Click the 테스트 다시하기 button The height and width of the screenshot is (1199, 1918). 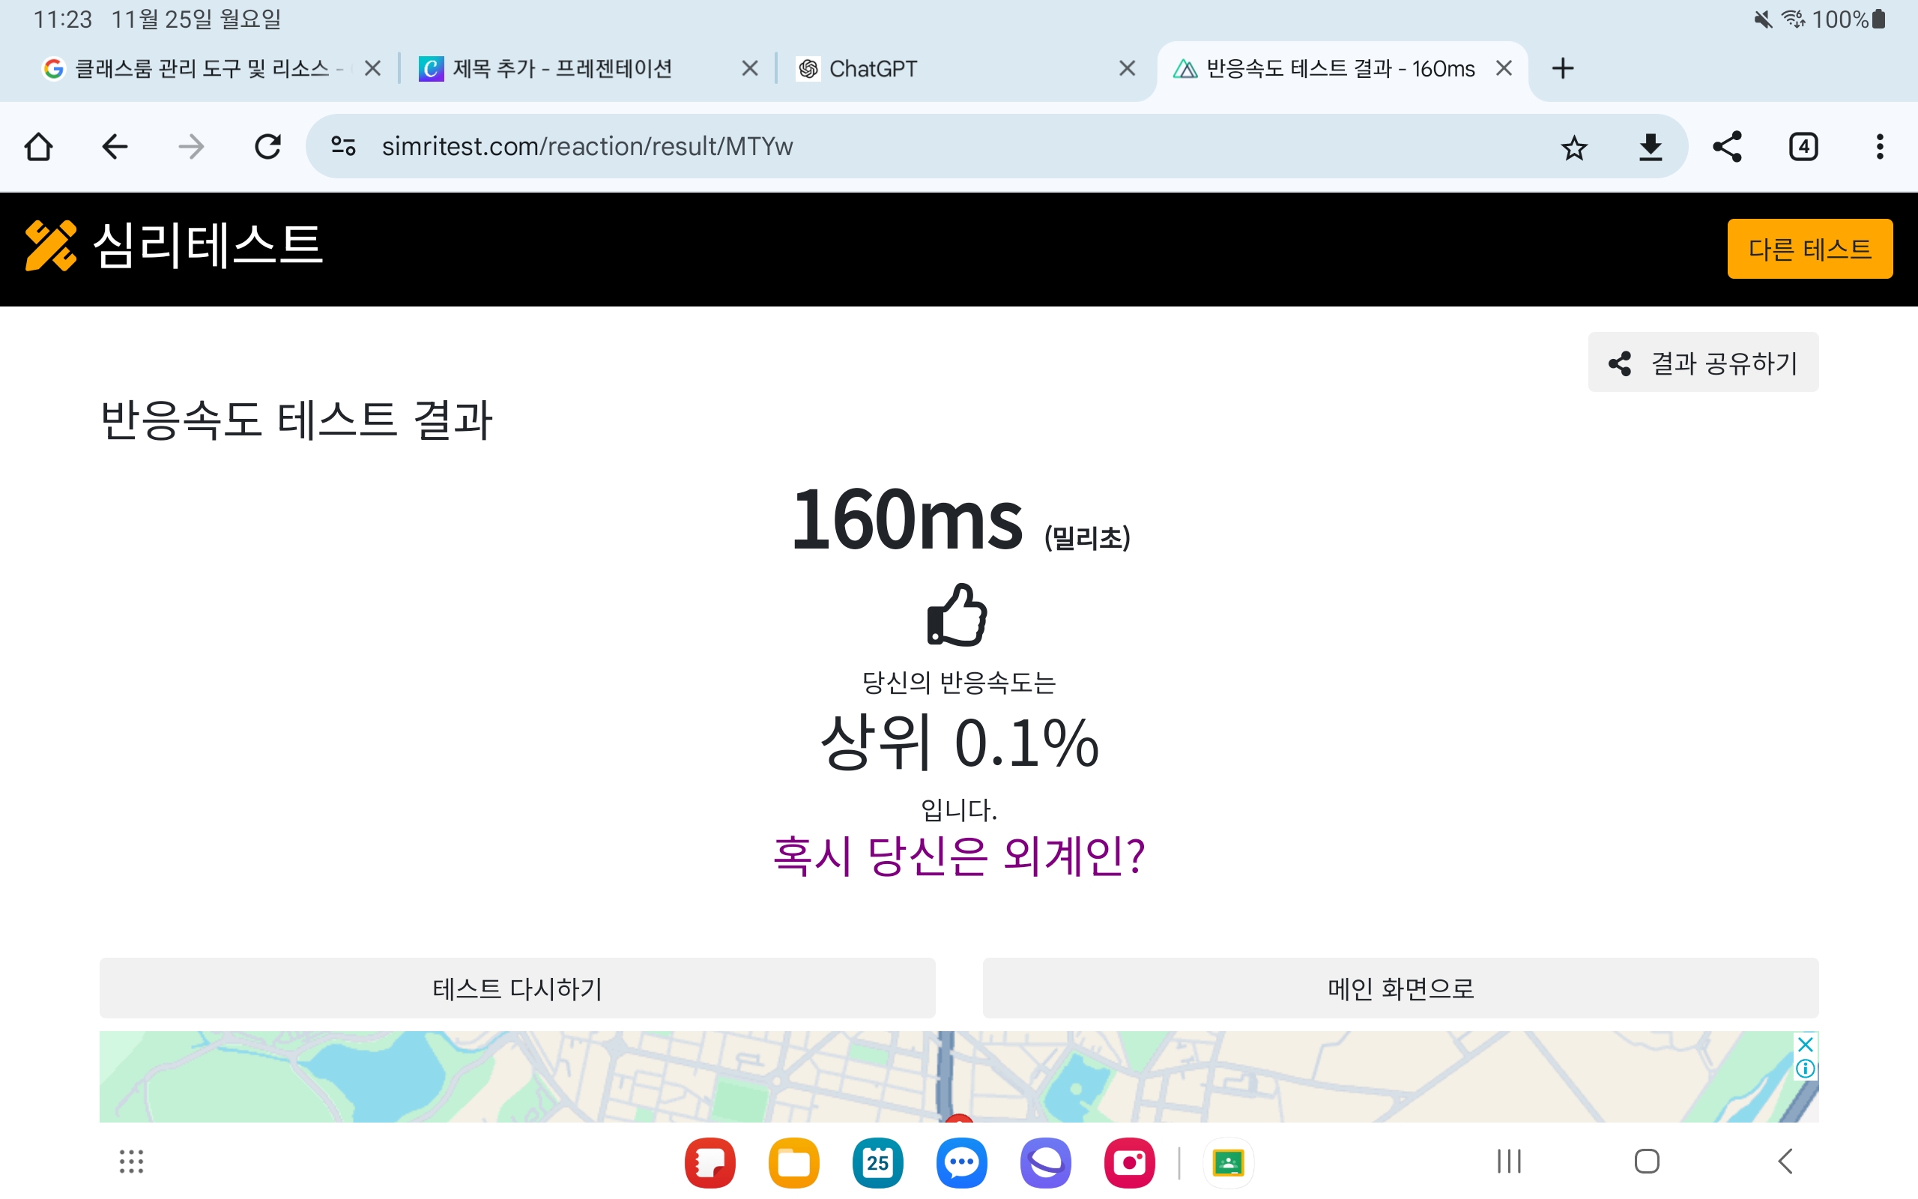click(x=517, y=988)
